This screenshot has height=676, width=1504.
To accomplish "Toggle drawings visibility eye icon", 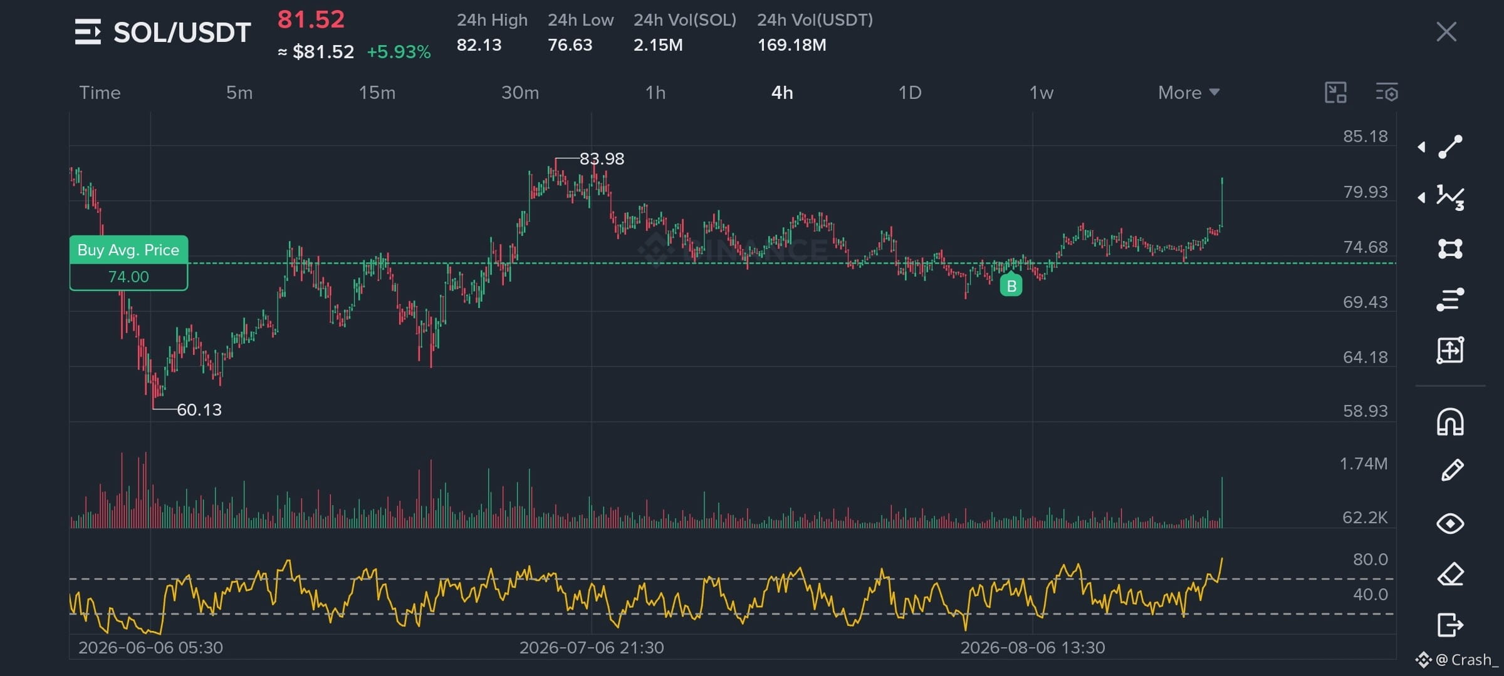I will click(x=1450, y=523).
